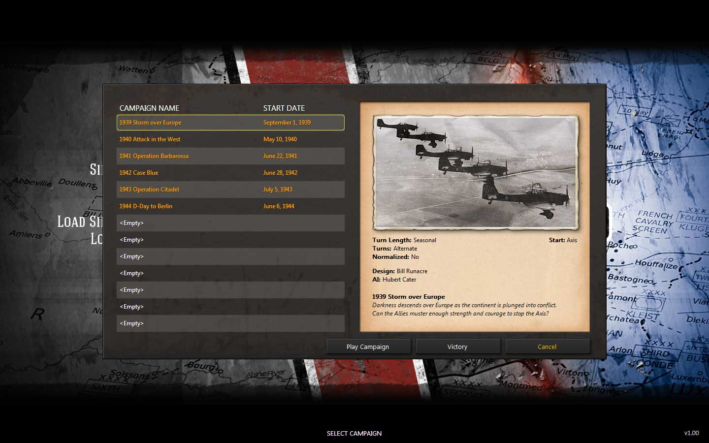Screen dimensions: 709x443
Task: Open the Victory conditions button
Action: click(x=457, y=347)
